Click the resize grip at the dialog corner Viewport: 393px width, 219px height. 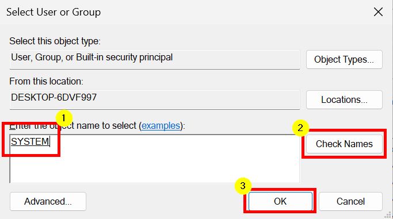click(x=388, y=215)
